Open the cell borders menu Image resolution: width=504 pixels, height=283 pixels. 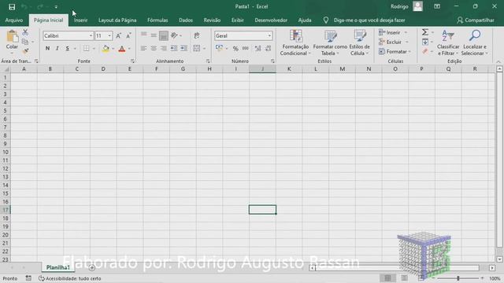click(x=86, y=49)
